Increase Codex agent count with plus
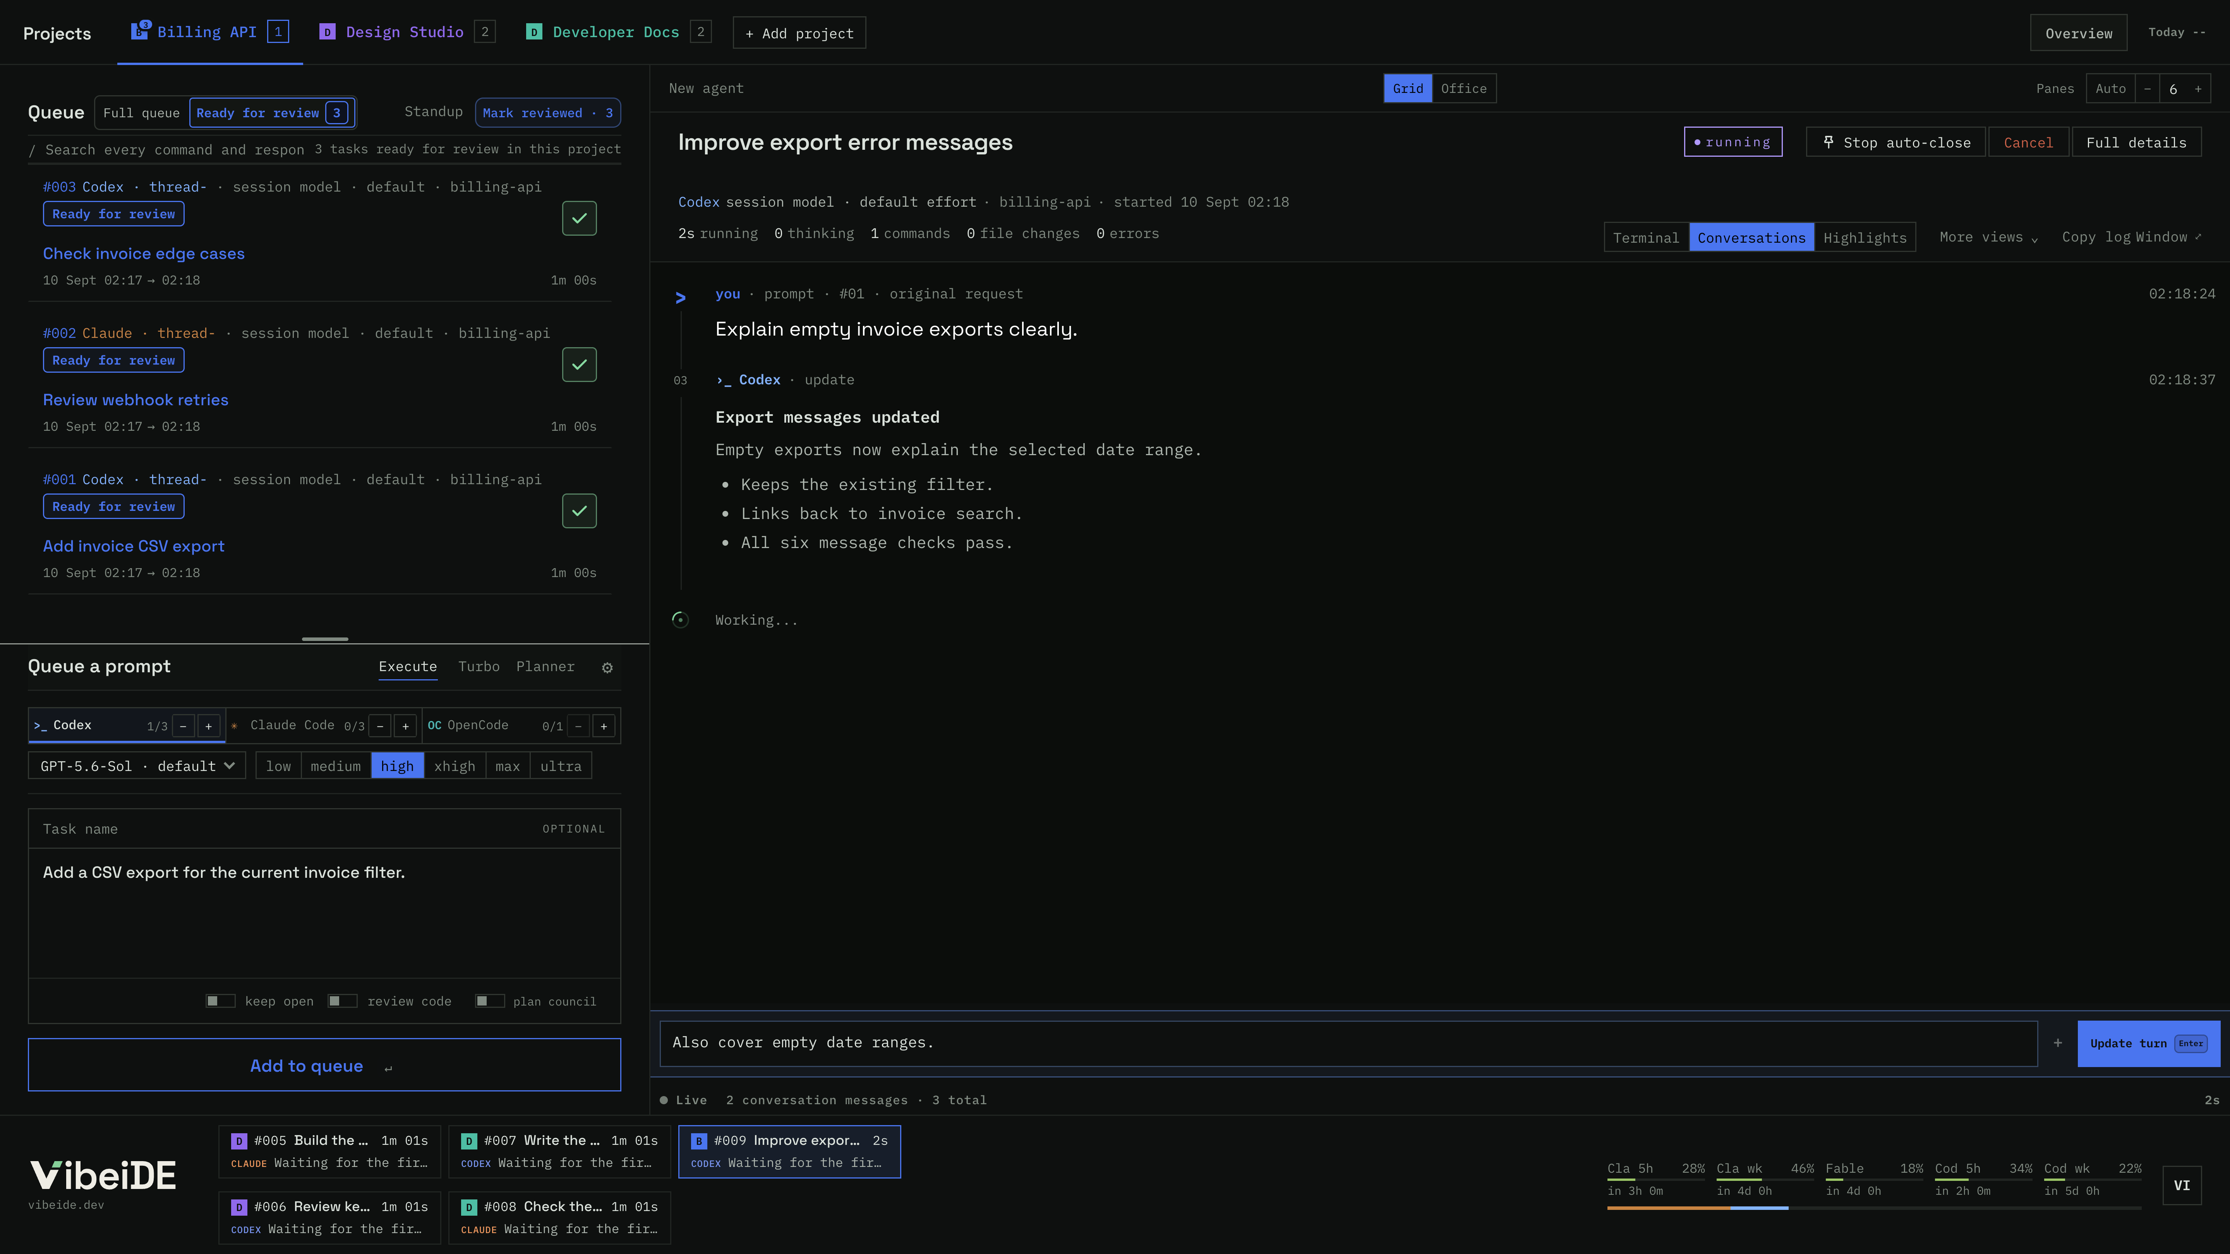Viewport: 2230px width, 1254px height. point(209,726)
